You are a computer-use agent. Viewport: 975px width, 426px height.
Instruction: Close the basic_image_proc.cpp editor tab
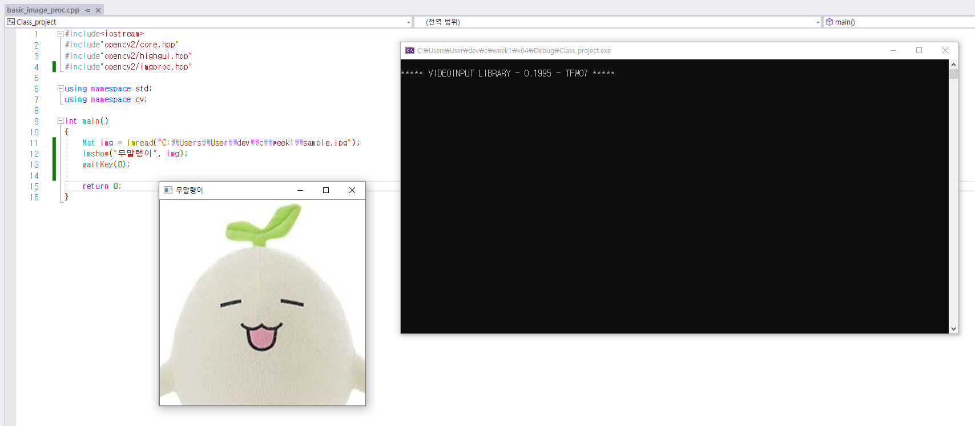tap(98, 10)
